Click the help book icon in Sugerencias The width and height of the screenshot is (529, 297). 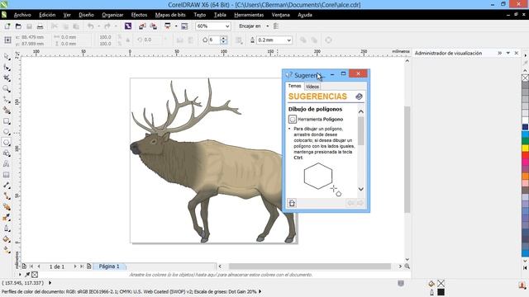(359, 97)
